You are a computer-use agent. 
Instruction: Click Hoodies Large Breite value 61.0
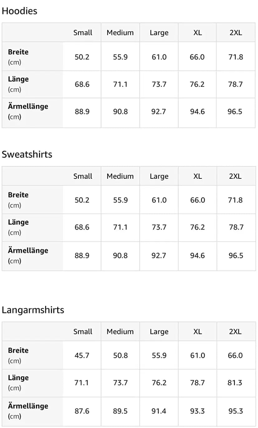(159, 57)
